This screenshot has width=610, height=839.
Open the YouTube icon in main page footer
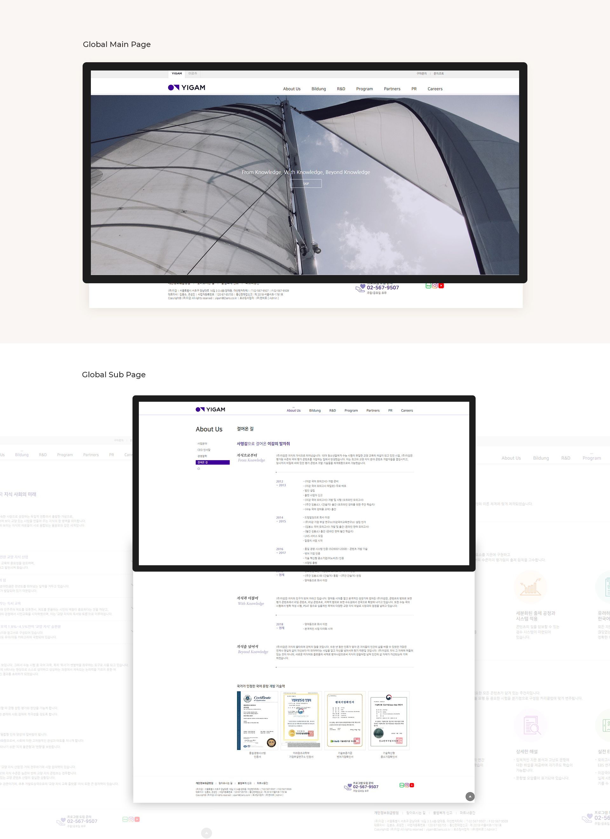(x=441, y=285)
